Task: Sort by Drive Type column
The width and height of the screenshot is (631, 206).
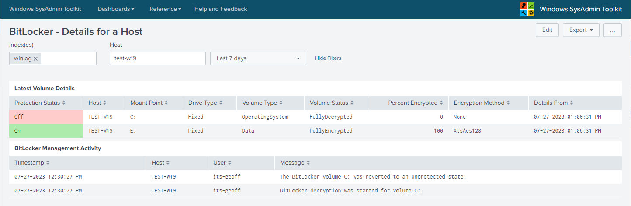Action: pos(205,103)
